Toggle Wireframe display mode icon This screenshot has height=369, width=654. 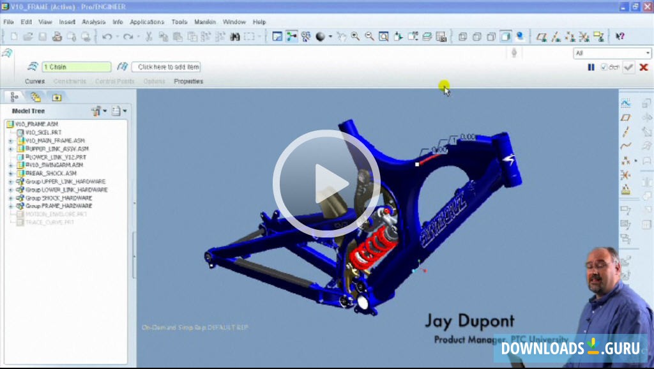(462, 36)
